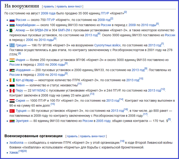Open the 'Греция' country link
Image resolution: width=179 pixels, height=159 pixels.
[x=21, y=45]
